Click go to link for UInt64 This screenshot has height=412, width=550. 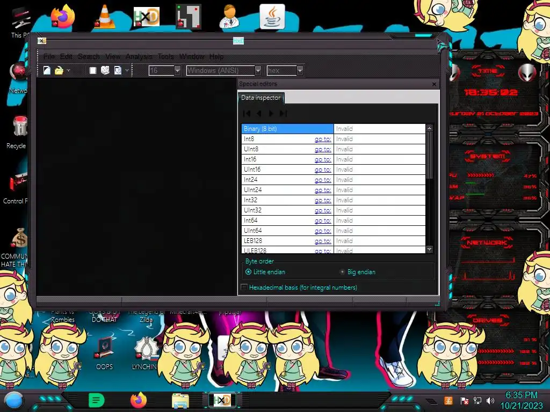pyautogui.click(x=323, y=231)
